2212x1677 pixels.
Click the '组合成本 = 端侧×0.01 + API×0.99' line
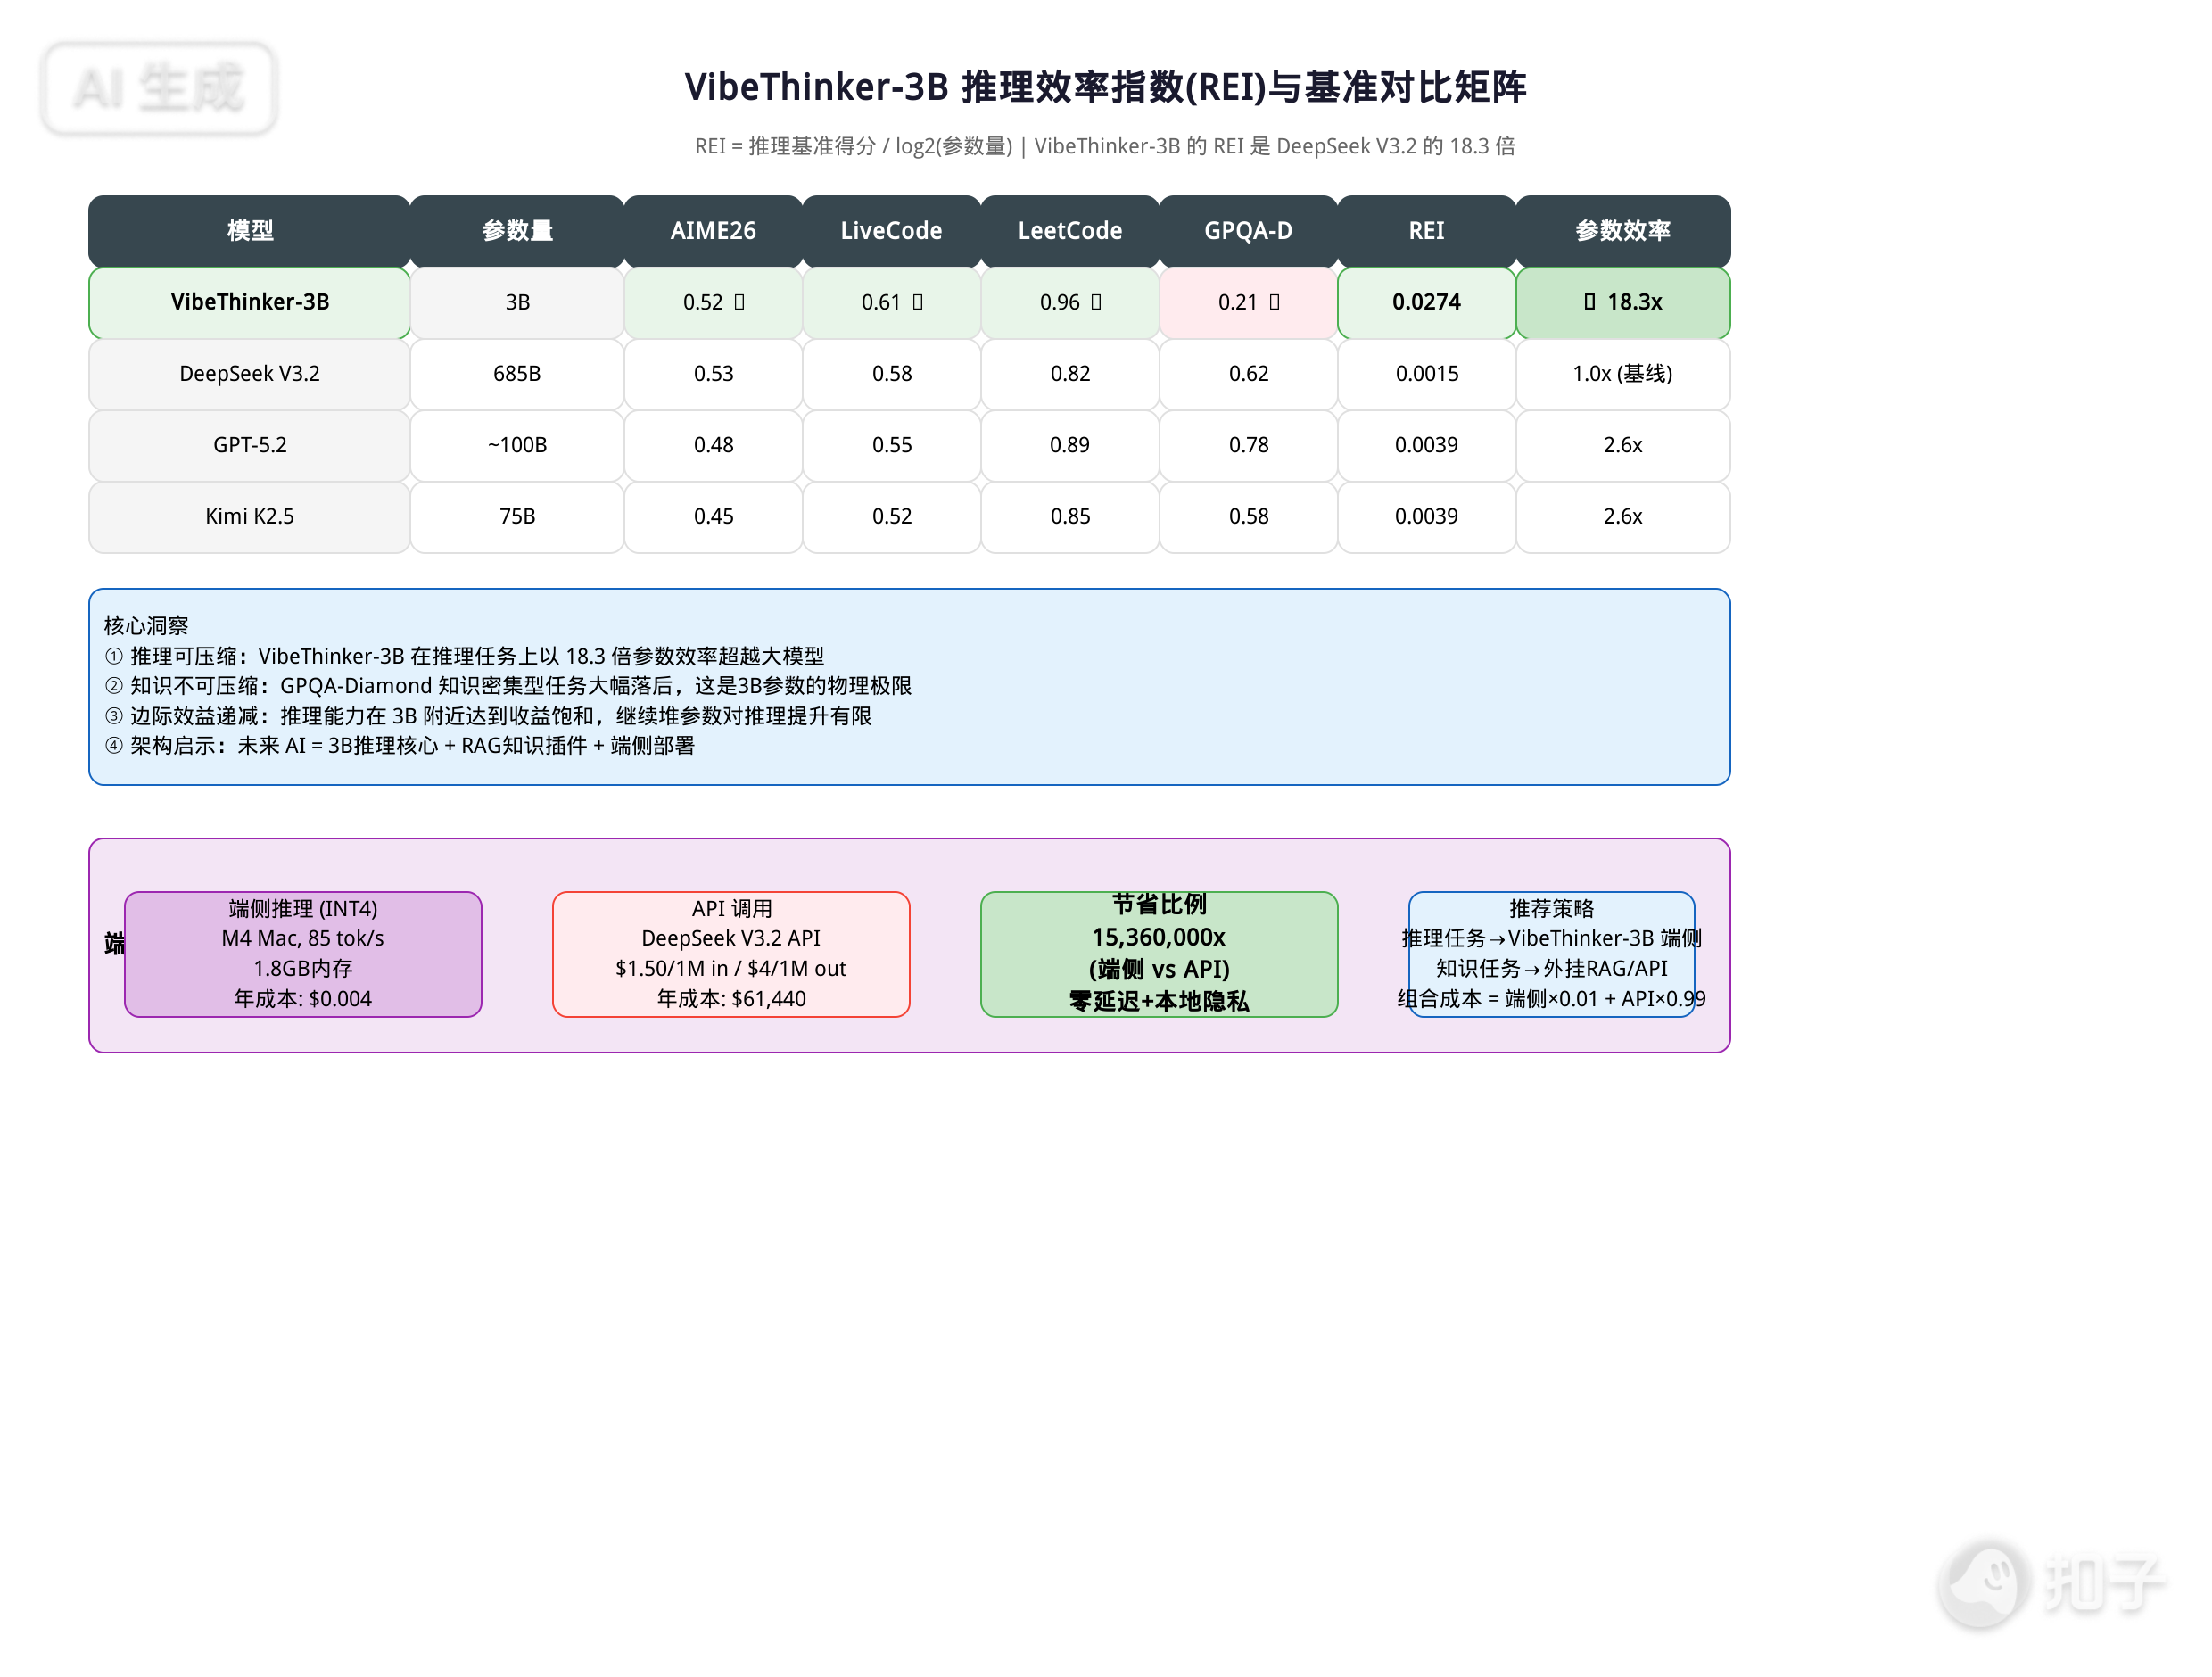tap(1552, 999)
